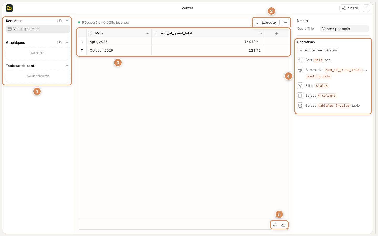Click the Select table database icon
378x236 pixels.
pos(300,106)
